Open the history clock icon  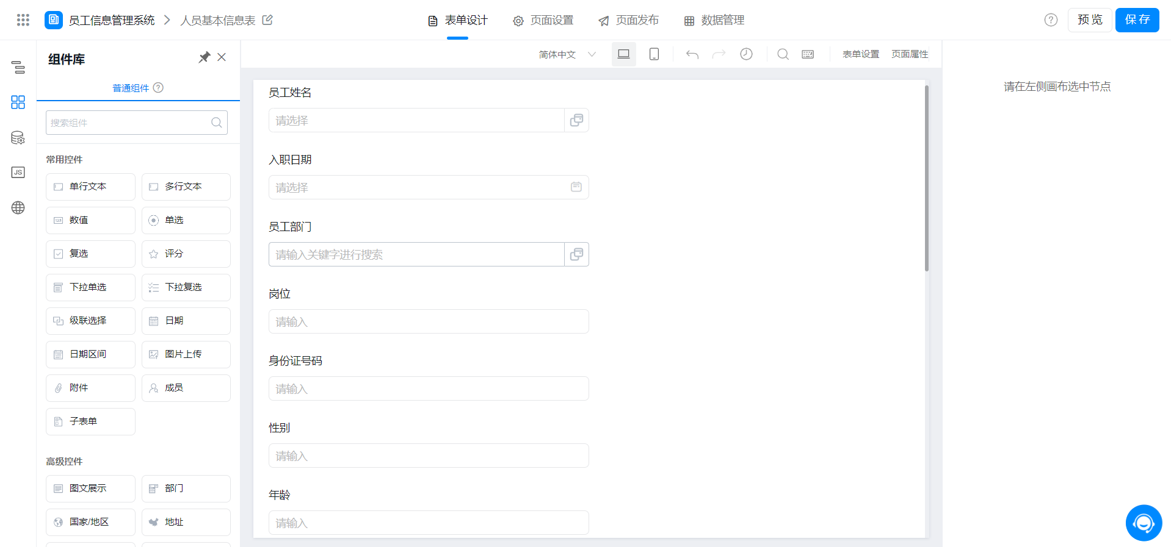pyautogui.click(x=746, y=54)
